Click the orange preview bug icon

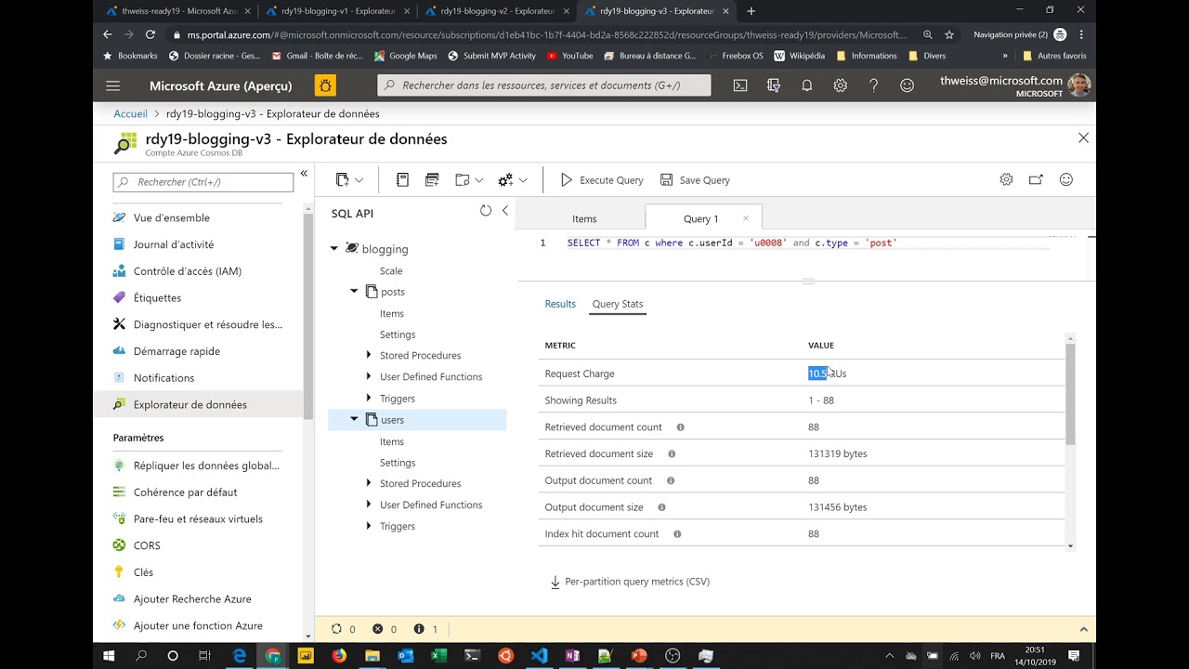click(325, 85)
